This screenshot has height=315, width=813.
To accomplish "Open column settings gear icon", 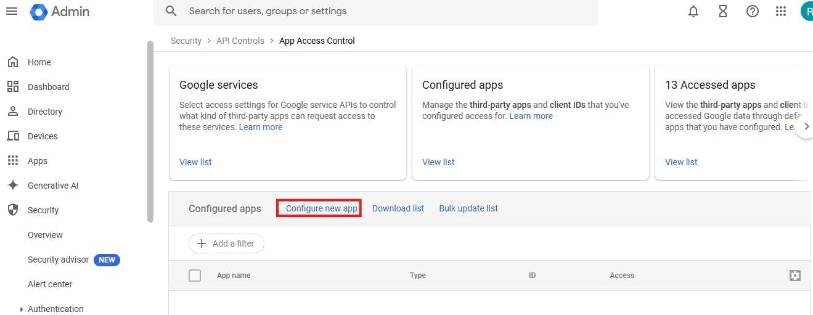I will pyautogui.click(x=795, y=276).
